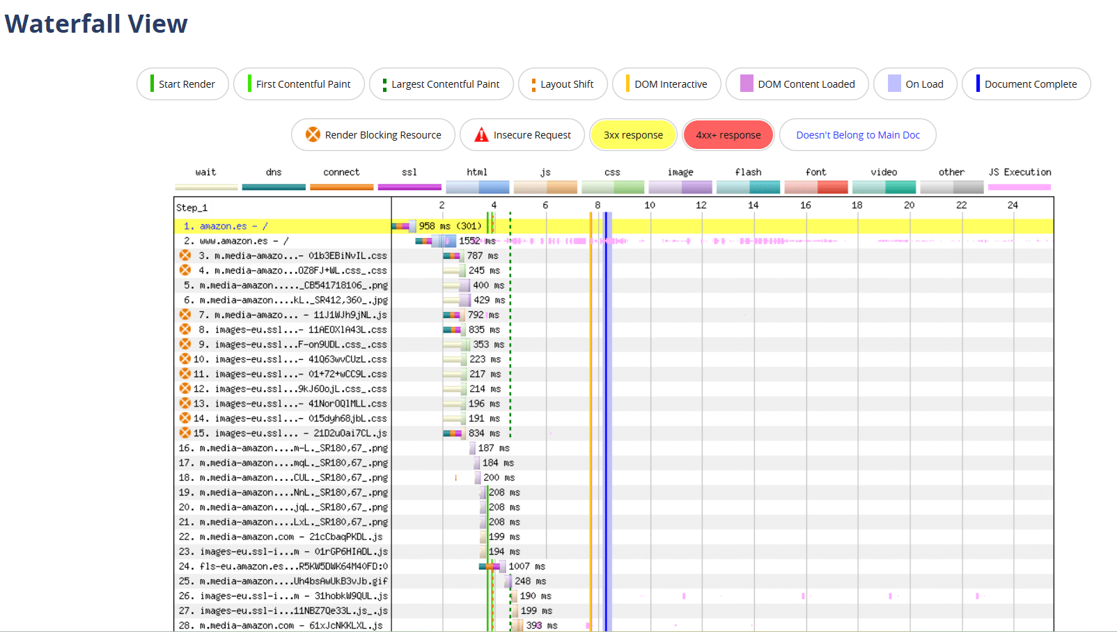Screen dimensions: 1117x632
Task: Open request 1 amazon.es link
Action: click(x=233, y=226)
